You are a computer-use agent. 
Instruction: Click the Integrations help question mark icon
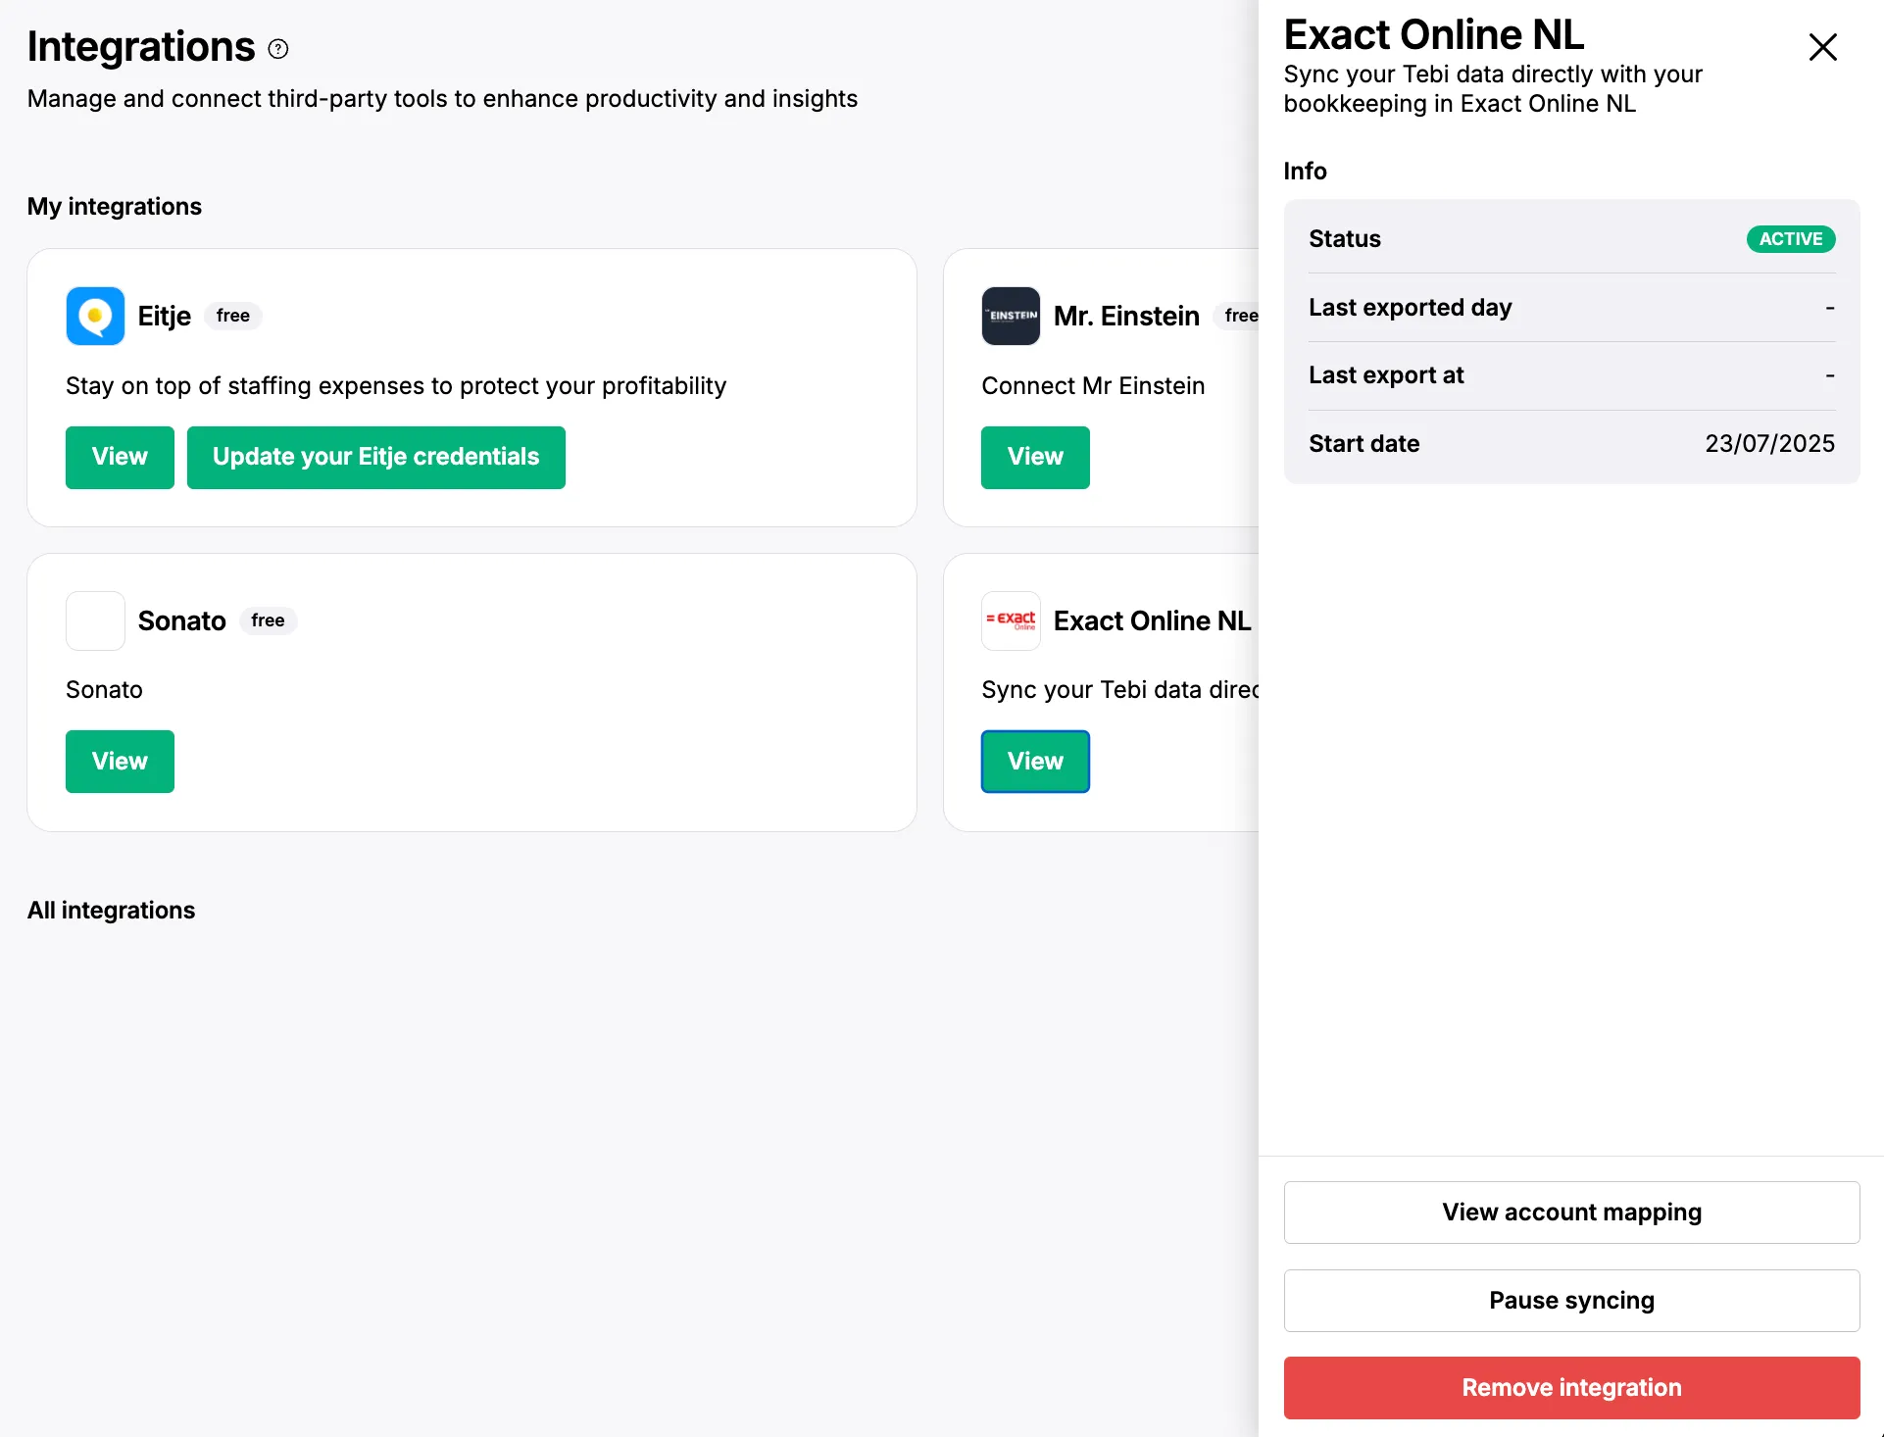click(x=278, y=49)
